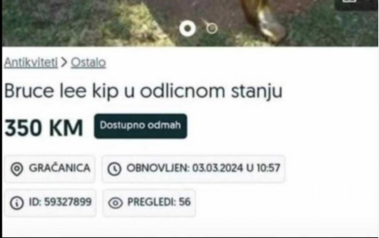Click the Gračanica location tag
The image size is (379, 238).
(50, 169)
